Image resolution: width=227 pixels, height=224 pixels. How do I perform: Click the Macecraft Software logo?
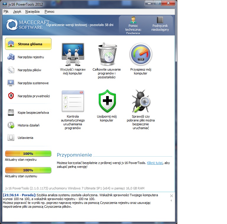(27, 25)
